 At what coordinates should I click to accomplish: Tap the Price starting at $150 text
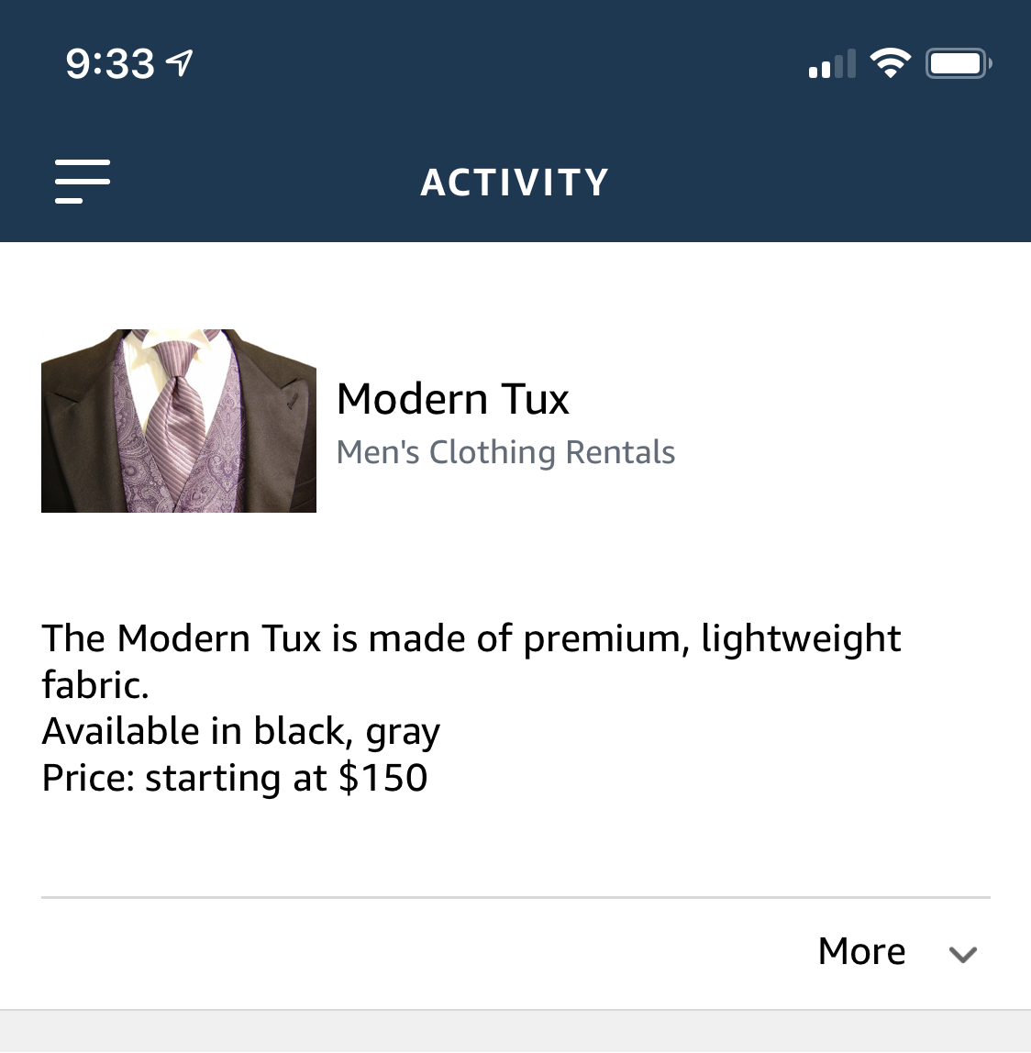coord(235,778)
